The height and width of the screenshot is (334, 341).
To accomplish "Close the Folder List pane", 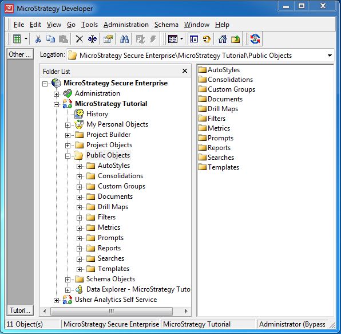I will (185, 71).
